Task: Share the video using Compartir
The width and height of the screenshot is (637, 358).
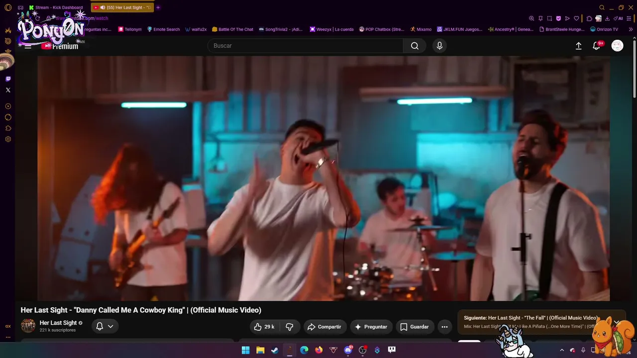Action: click(325, 327)
